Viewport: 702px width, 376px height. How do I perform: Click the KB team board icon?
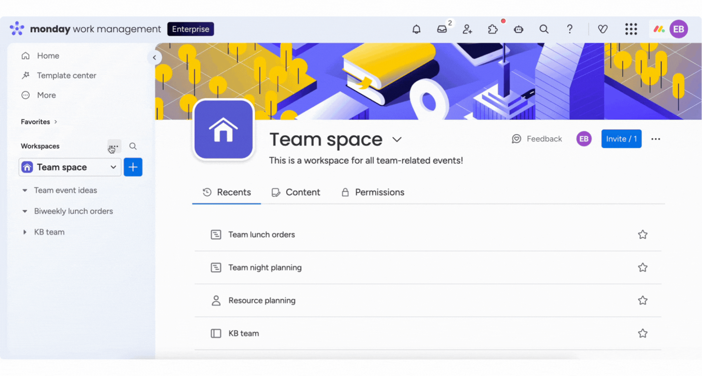point(216,333)
